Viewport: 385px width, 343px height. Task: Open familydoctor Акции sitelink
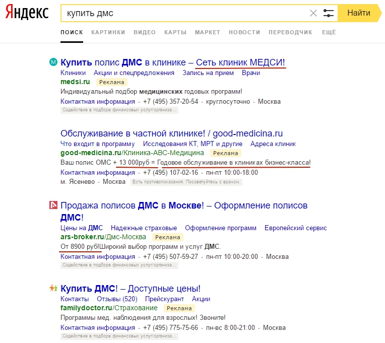pos(201,299)
